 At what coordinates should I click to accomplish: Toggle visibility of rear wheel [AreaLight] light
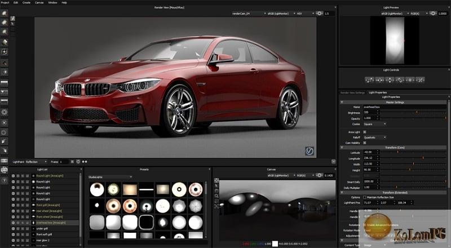point(13,211)
